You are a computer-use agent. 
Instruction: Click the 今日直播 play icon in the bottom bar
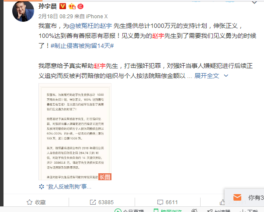[118, 211]
